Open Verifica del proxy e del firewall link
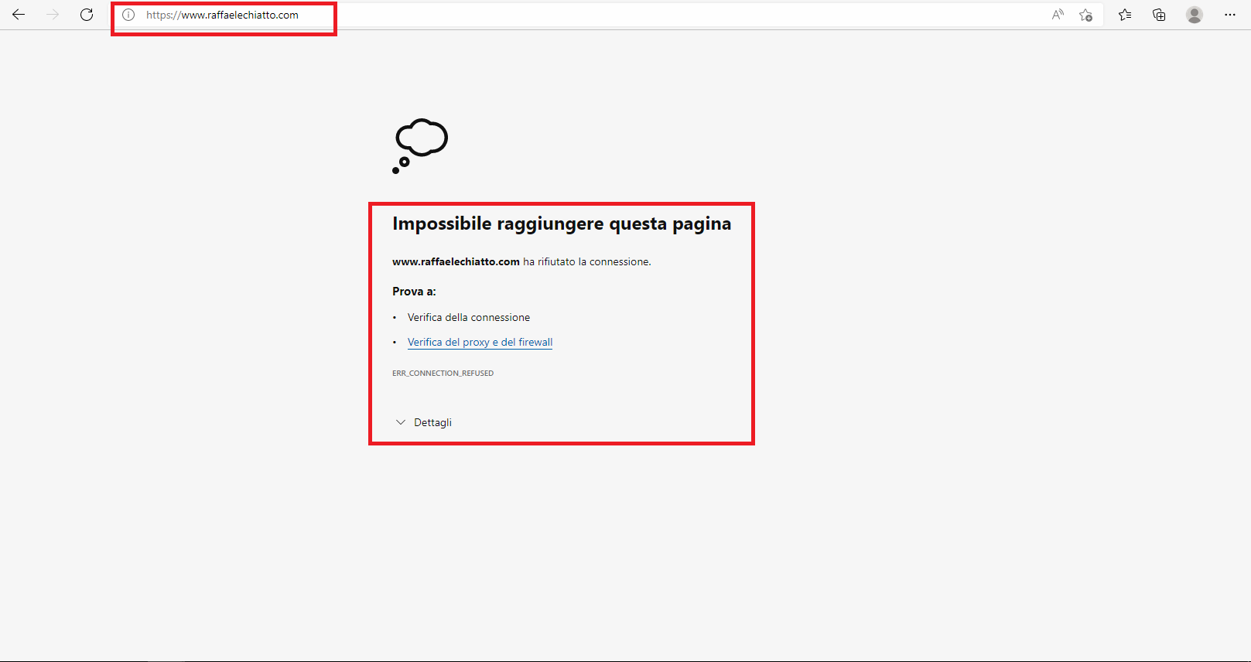Screen dimensions: 1251x662 click(480, 342)
